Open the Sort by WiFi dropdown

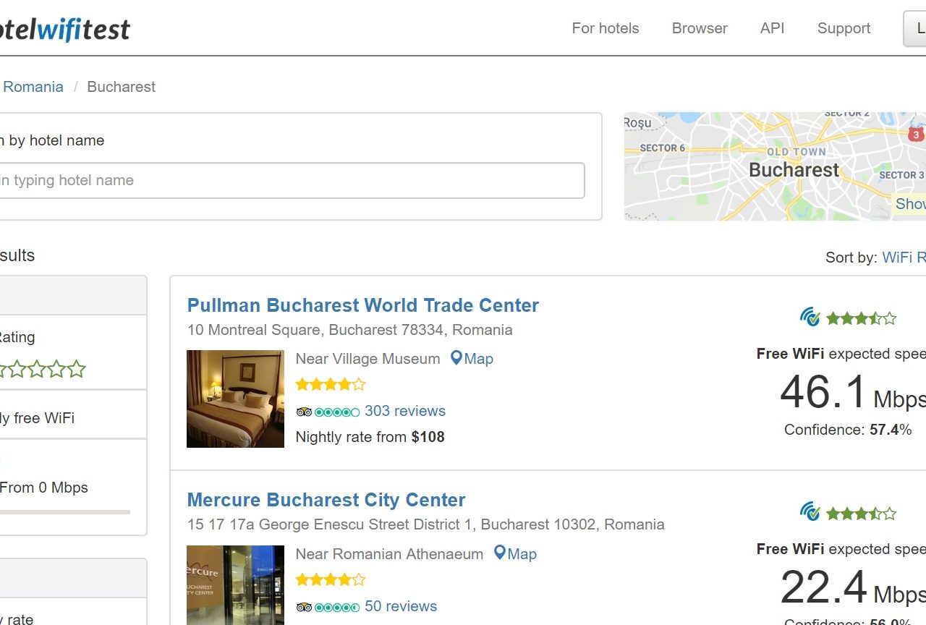pyautogui.click(x=903, y=258)
